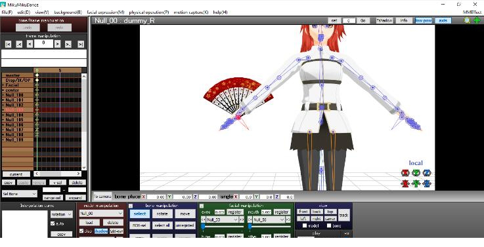
Task: Click the frame number input field
Action: click(43, 43)
